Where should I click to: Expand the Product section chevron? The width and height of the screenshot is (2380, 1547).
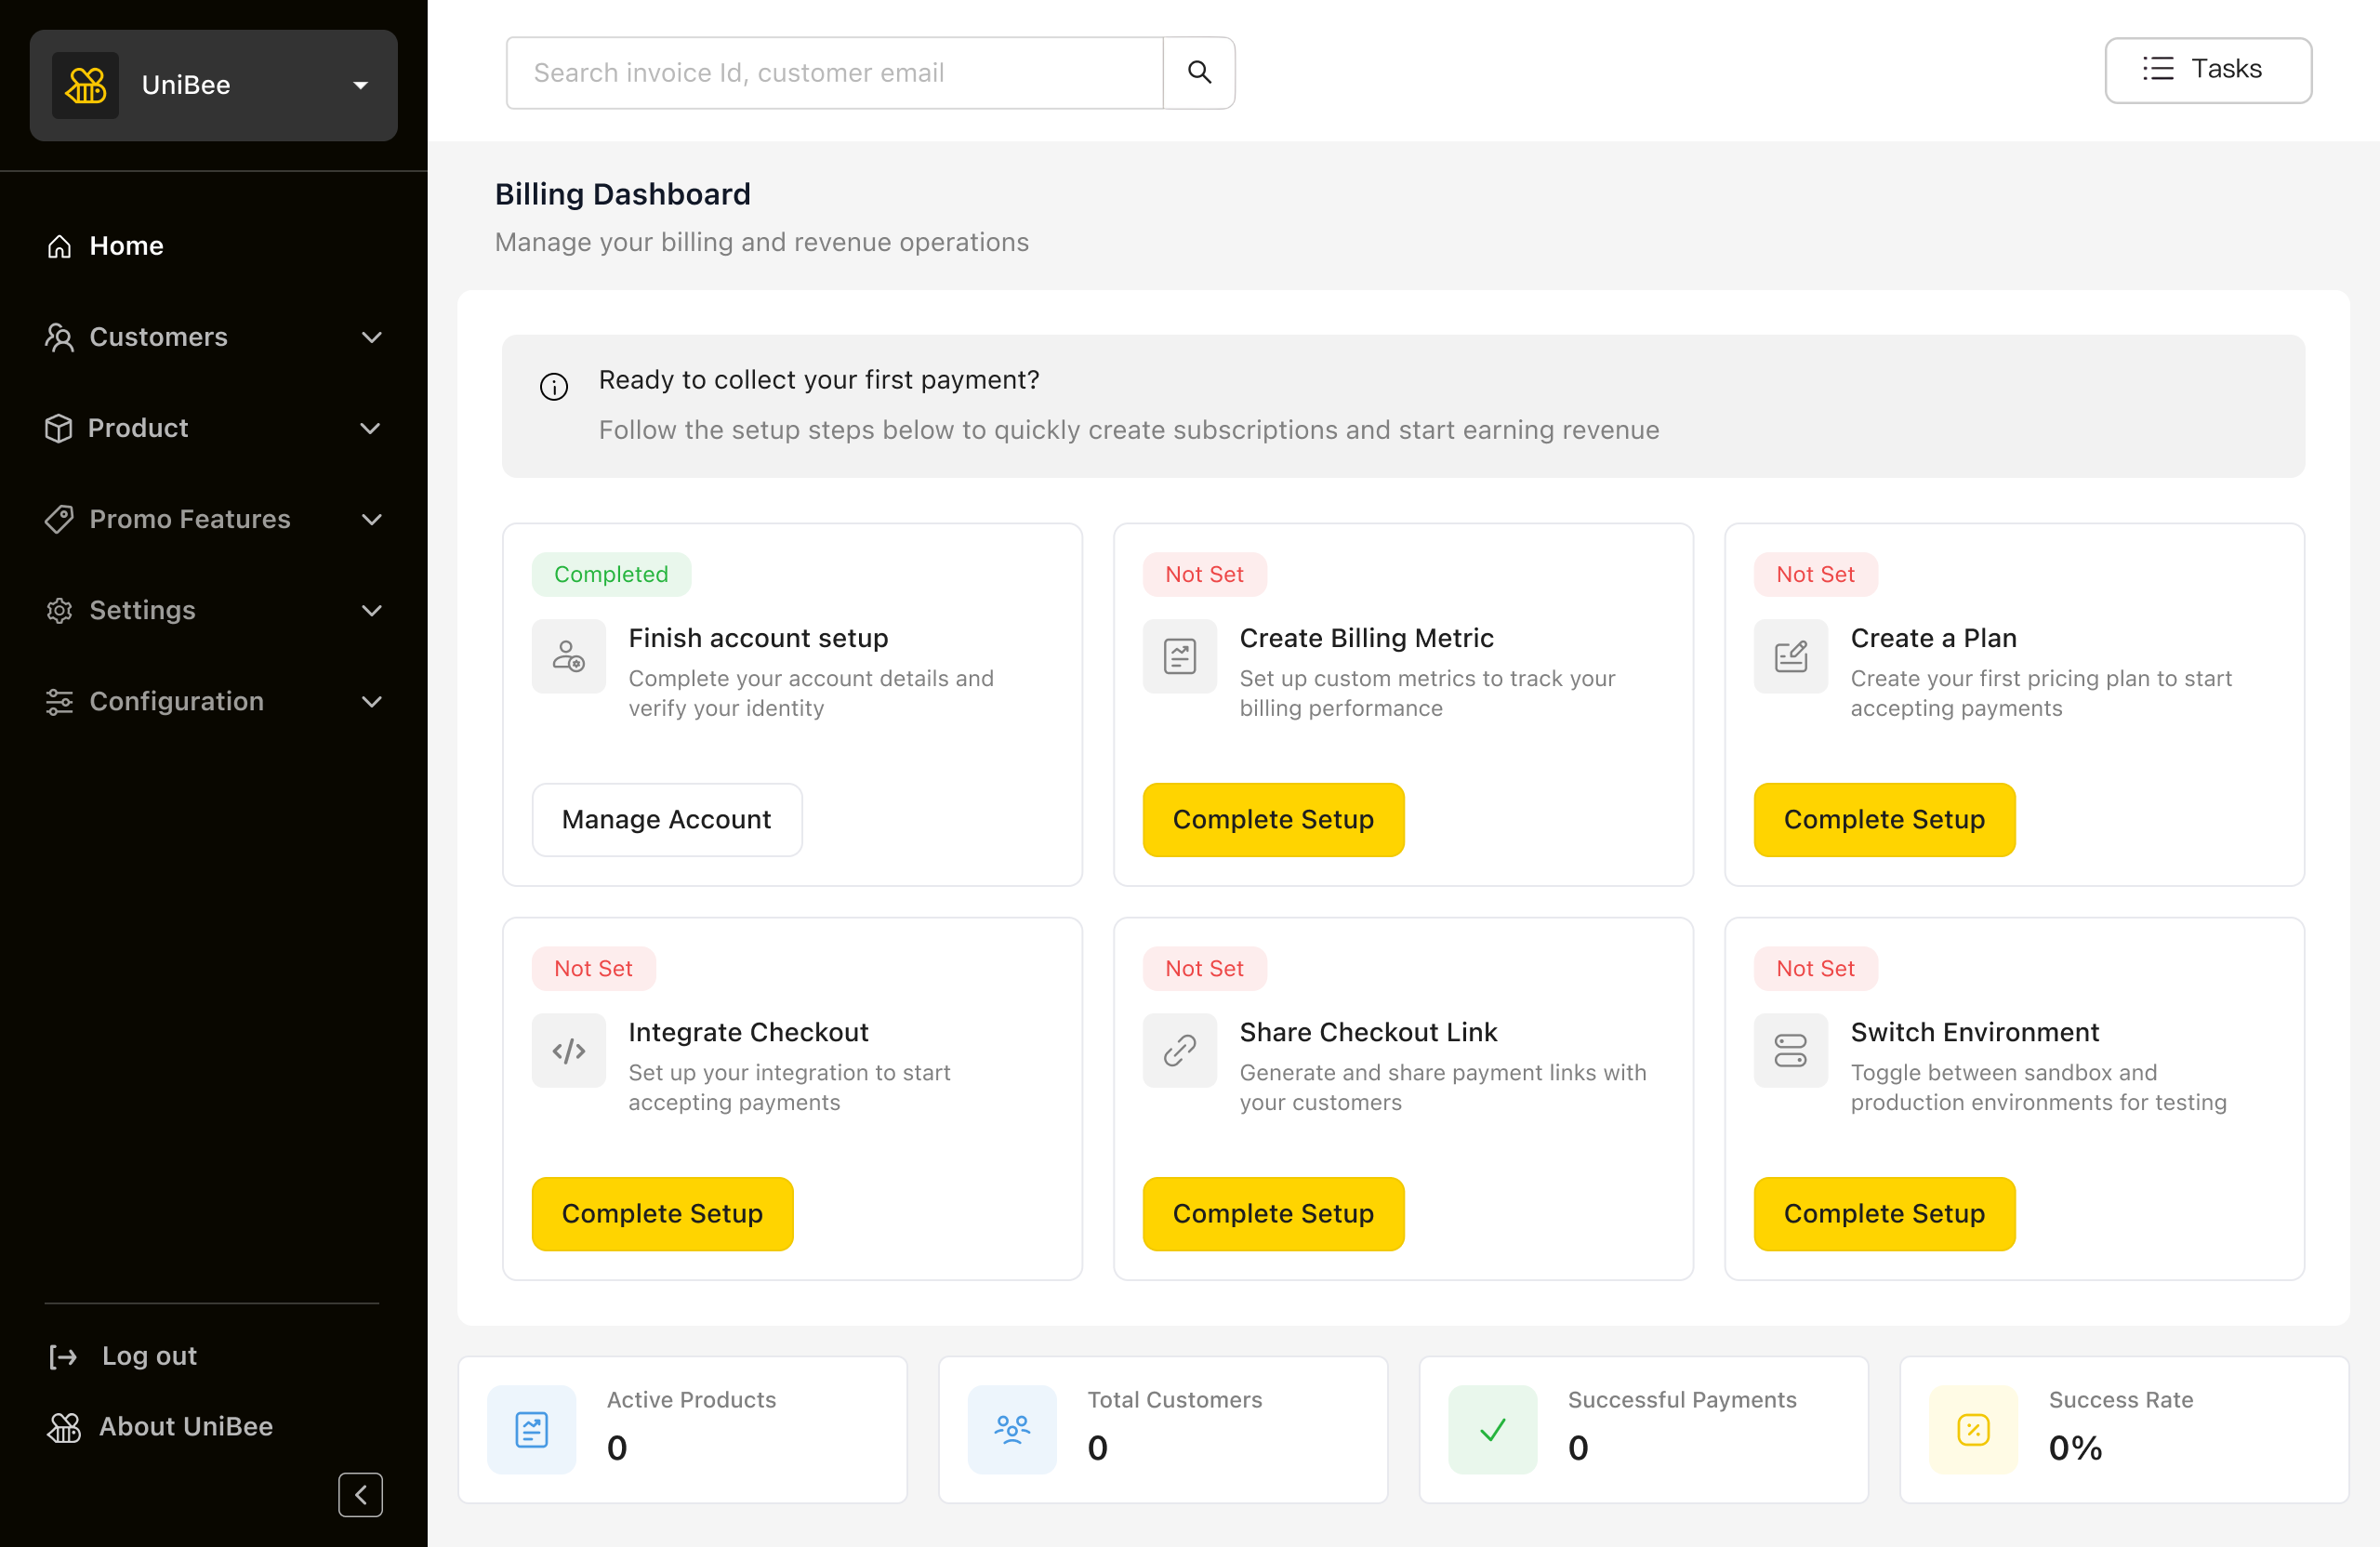point(370,428)
